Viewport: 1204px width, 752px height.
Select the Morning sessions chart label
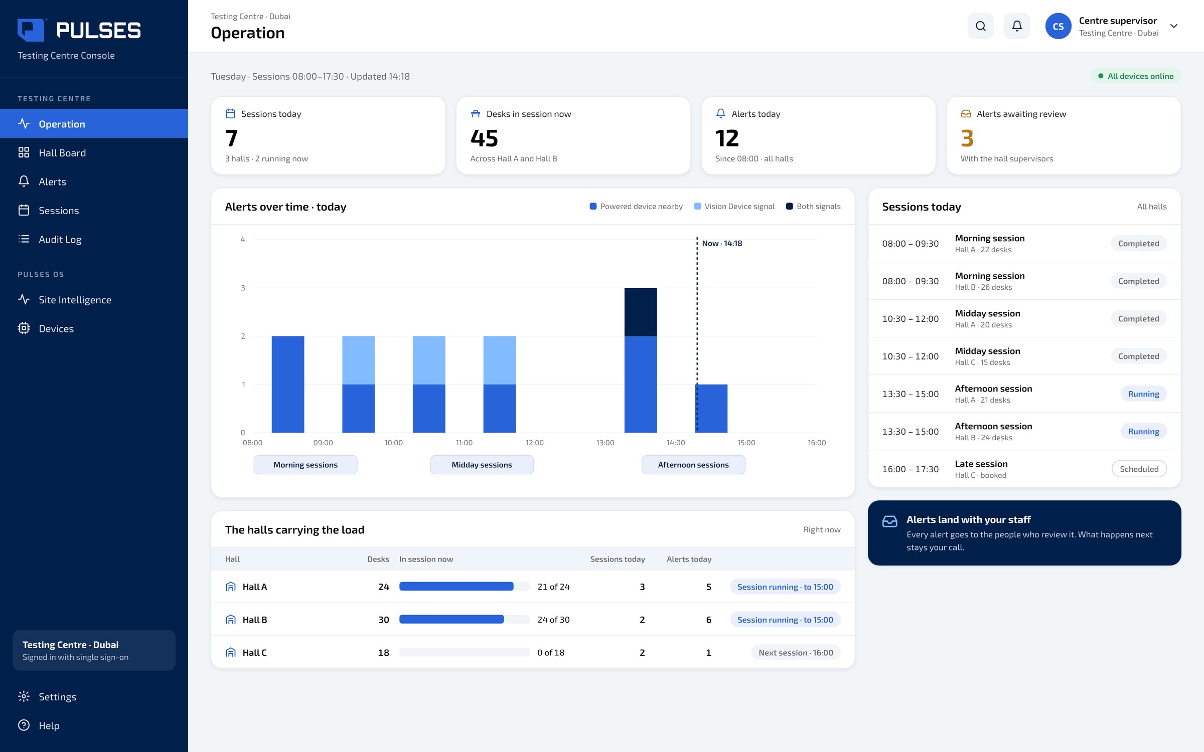point(306,465)
